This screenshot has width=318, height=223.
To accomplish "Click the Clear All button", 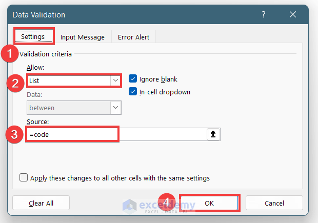I will (x=41, y=203).
